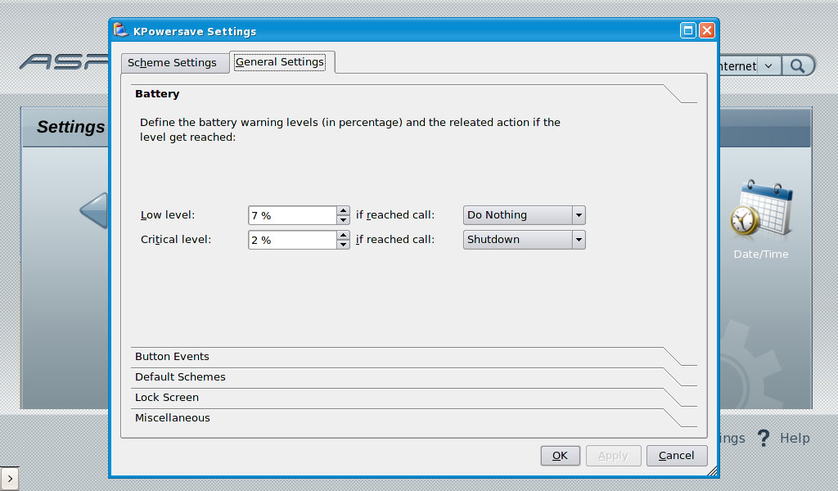Screen dimensions: 838x491
Task: Click the search magnifier icon
Action: pos(797,65)
